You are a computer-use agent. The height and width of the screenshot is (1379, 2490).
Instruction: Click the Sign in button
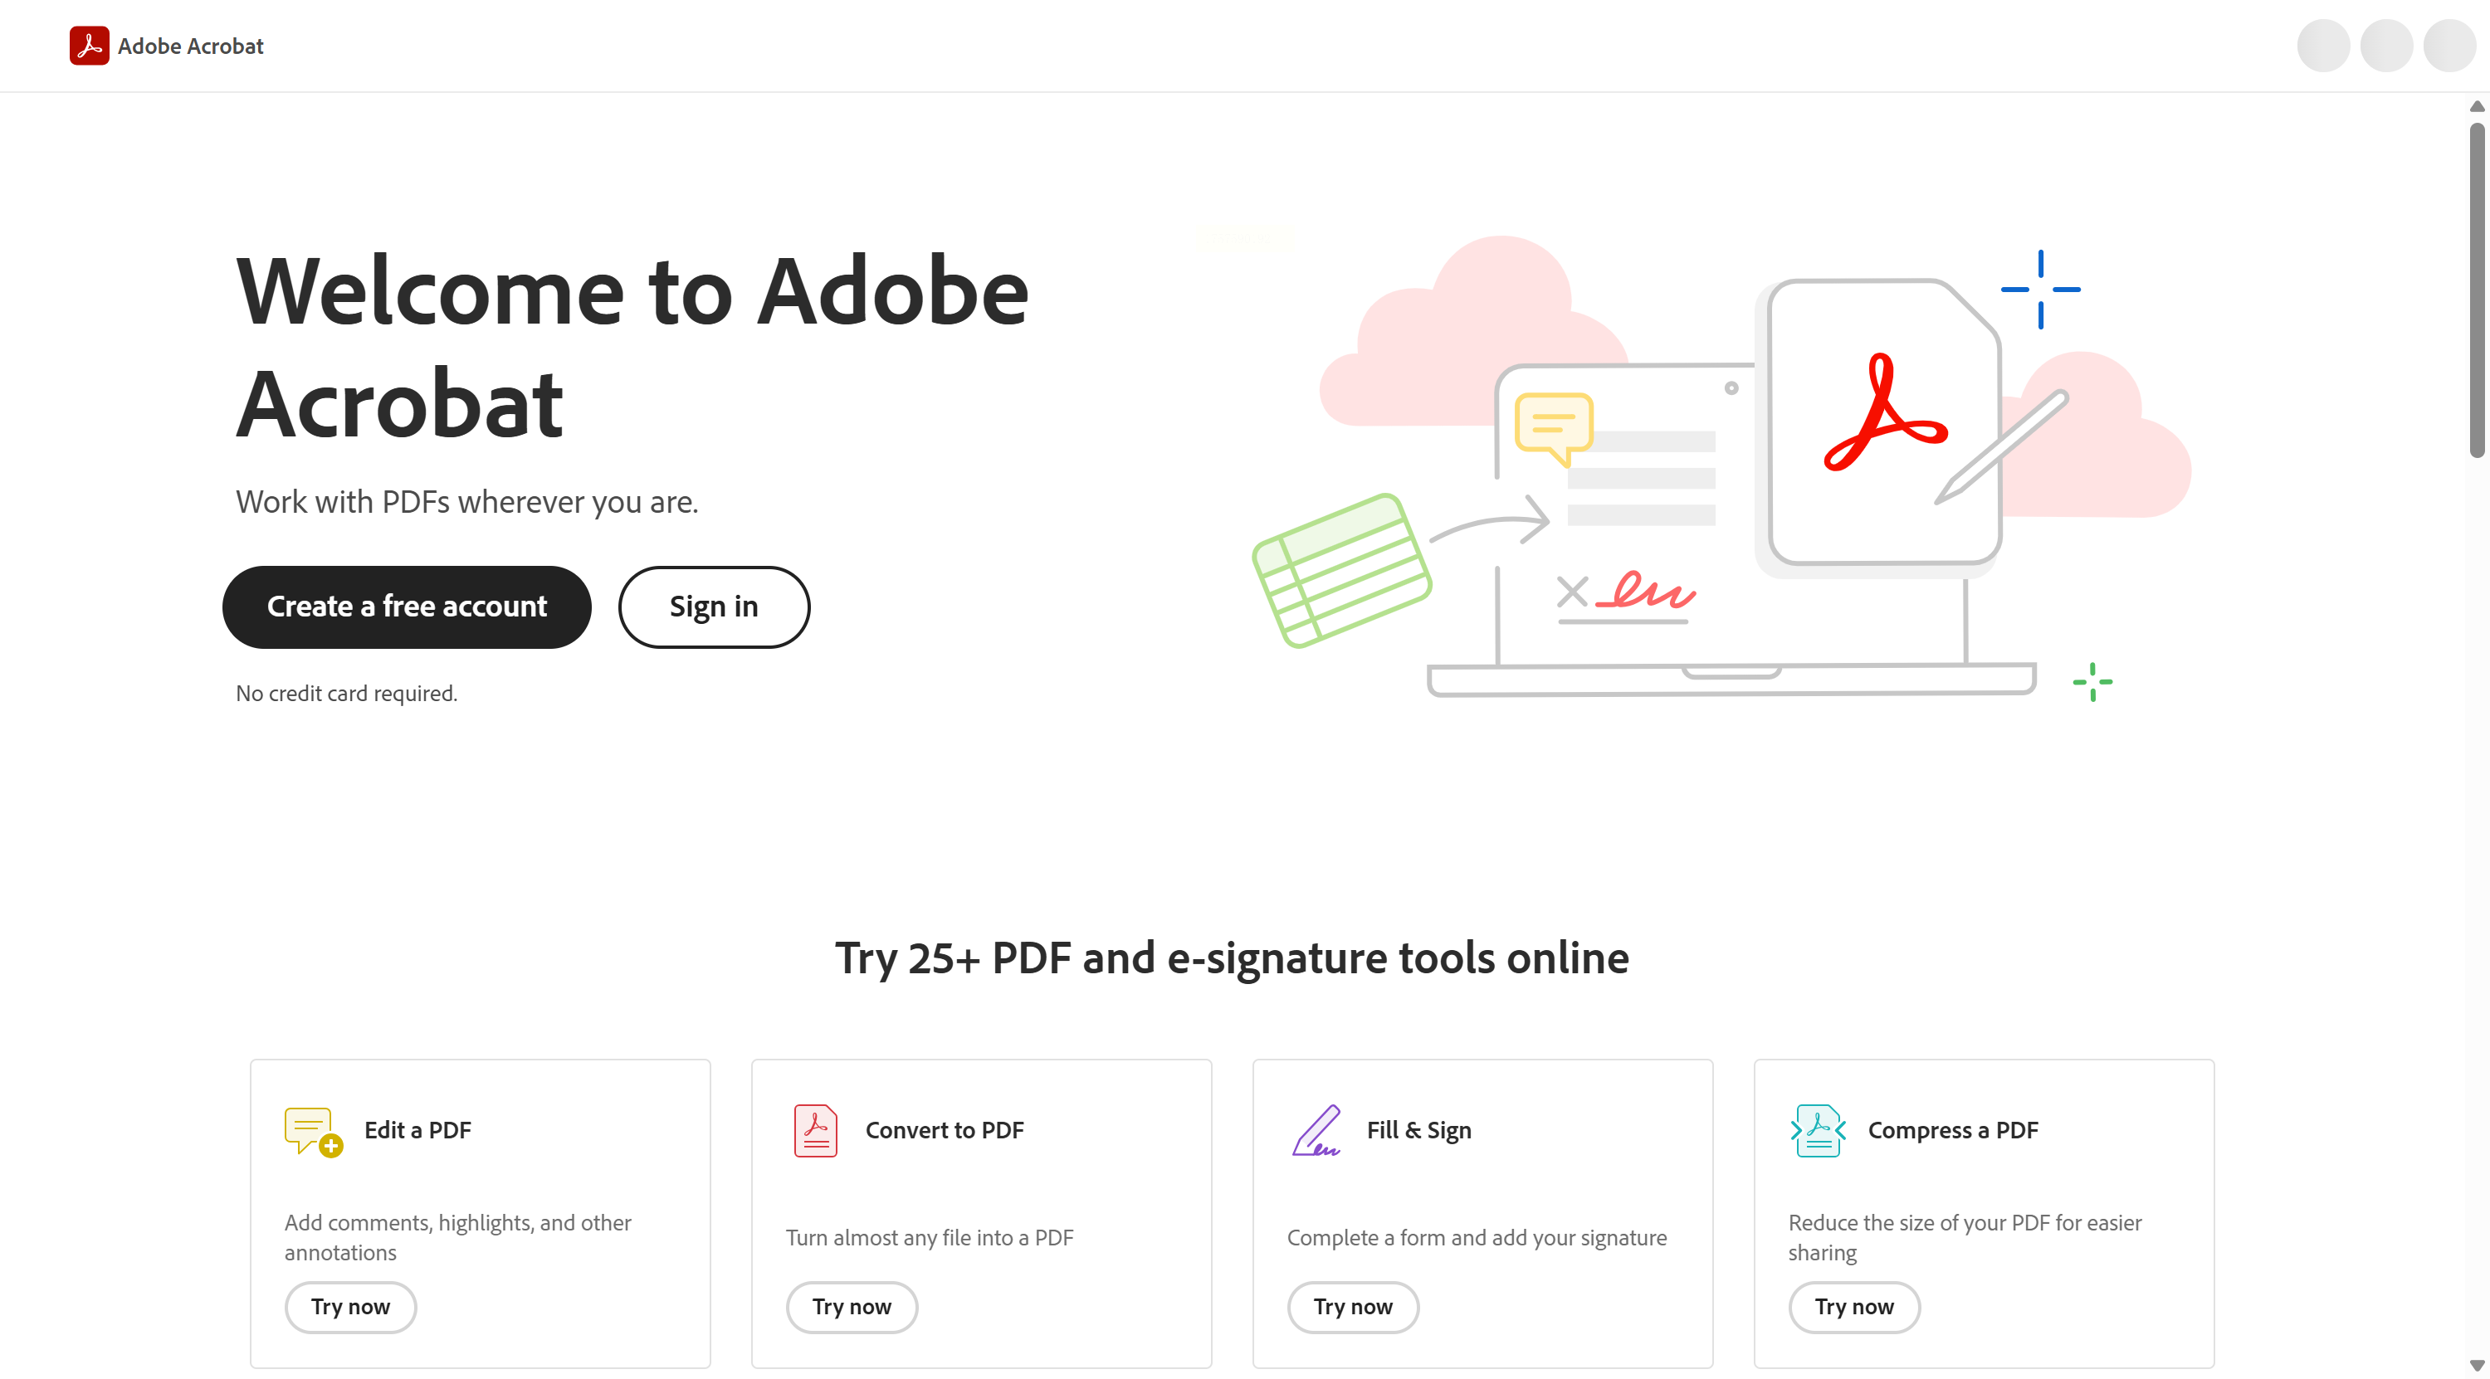pyautogui.click(x=715, y=607)
